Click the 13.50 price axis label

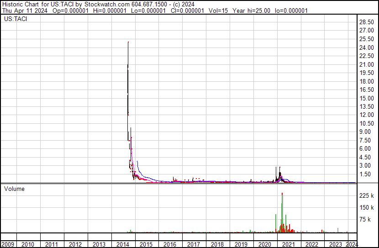[367, 106]
